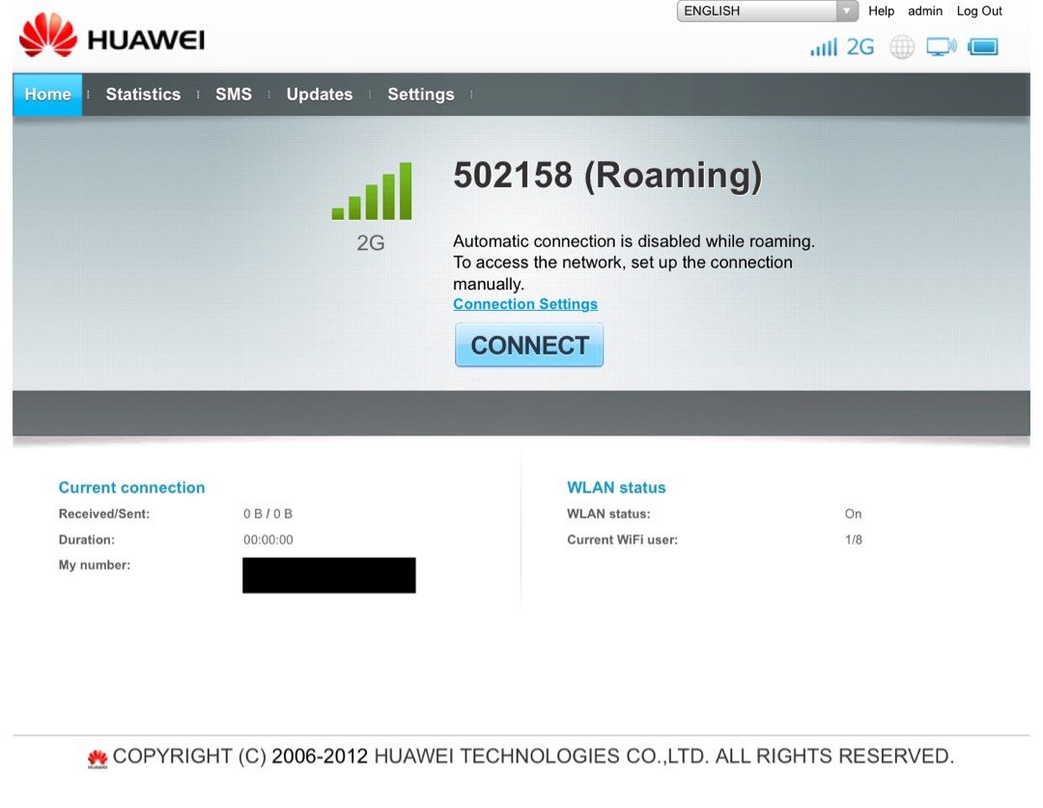Click the battery status icon
Image resolution: width=1043 pixels, height=808 pixels.
982,45
